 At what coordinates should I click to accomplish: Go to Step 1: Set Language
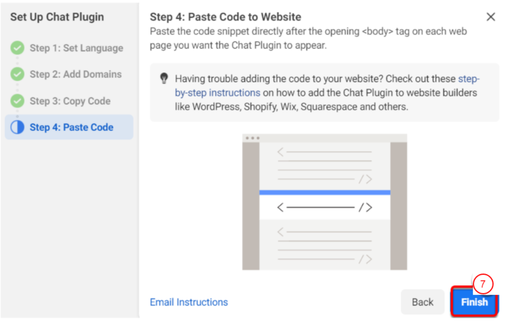point(76,48)
